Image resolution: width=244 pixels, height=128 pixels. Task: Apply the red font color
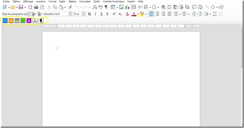pyautogui.click(x=134, y=14)
